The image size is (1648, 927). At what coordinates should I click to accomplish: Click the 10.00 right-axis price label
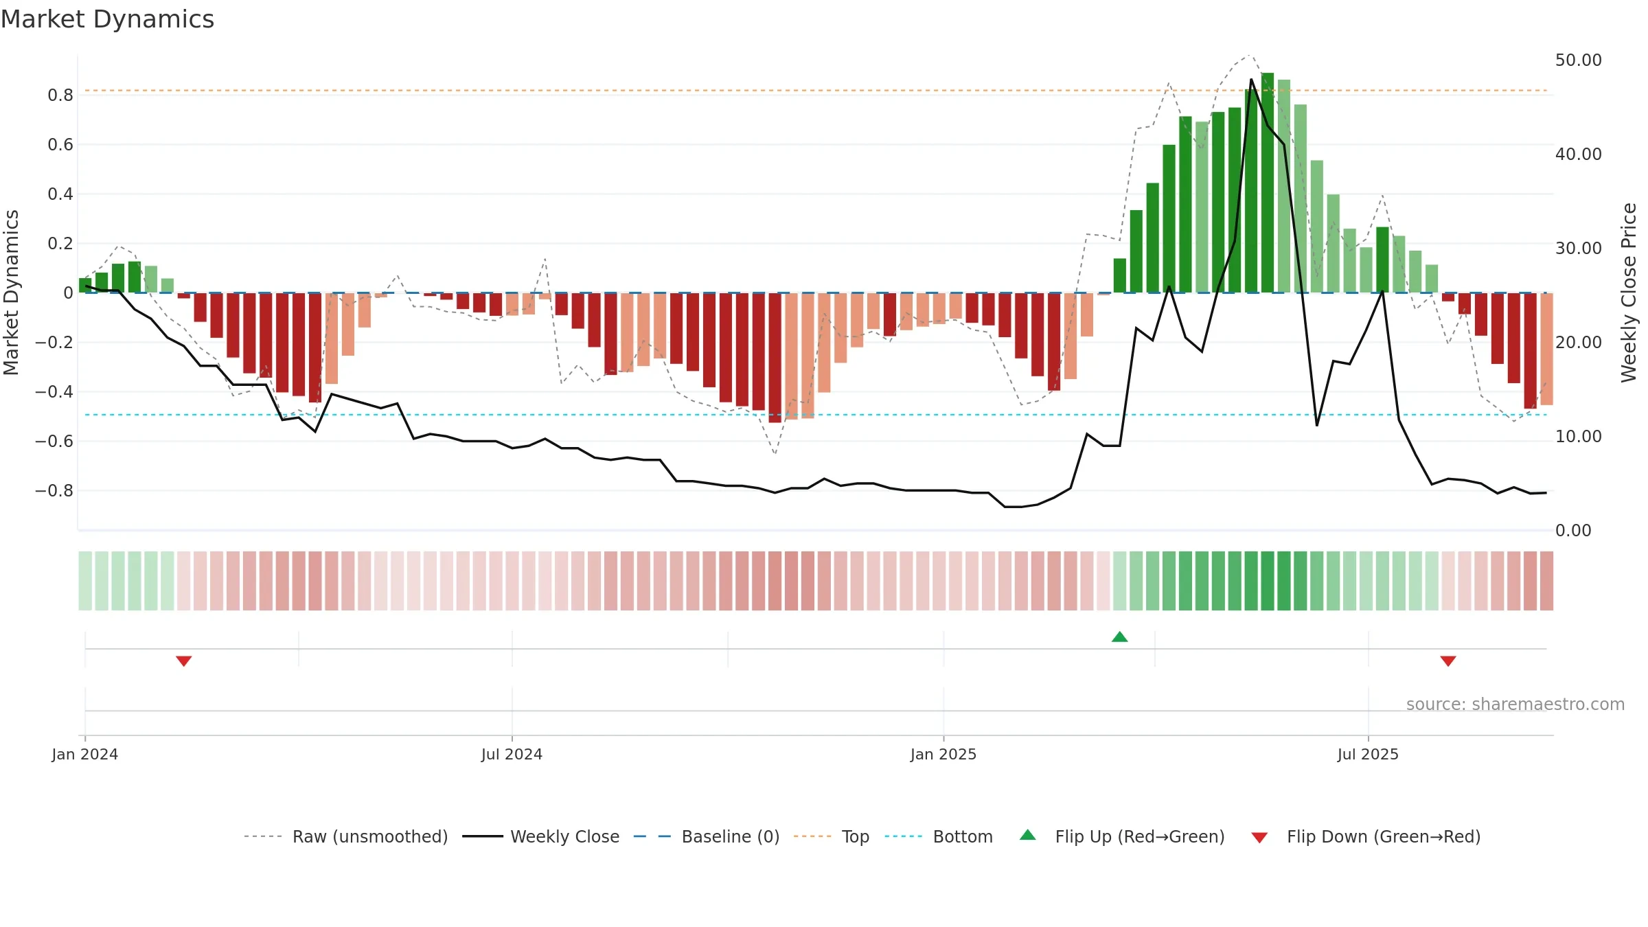click(1579, 437)
